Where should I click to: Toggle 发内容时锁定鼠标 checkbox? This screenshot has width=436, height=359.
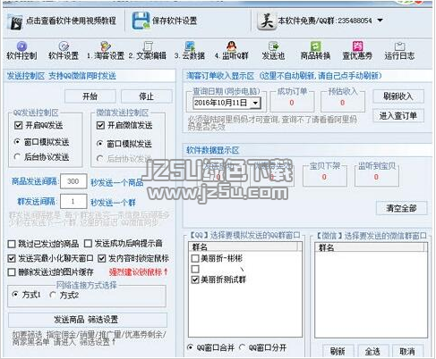102,258
